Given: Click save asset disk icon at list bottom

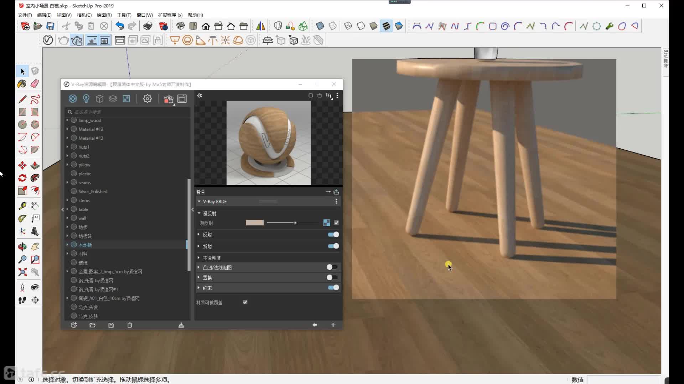Looking at the screenshot, I should point(111,325).
